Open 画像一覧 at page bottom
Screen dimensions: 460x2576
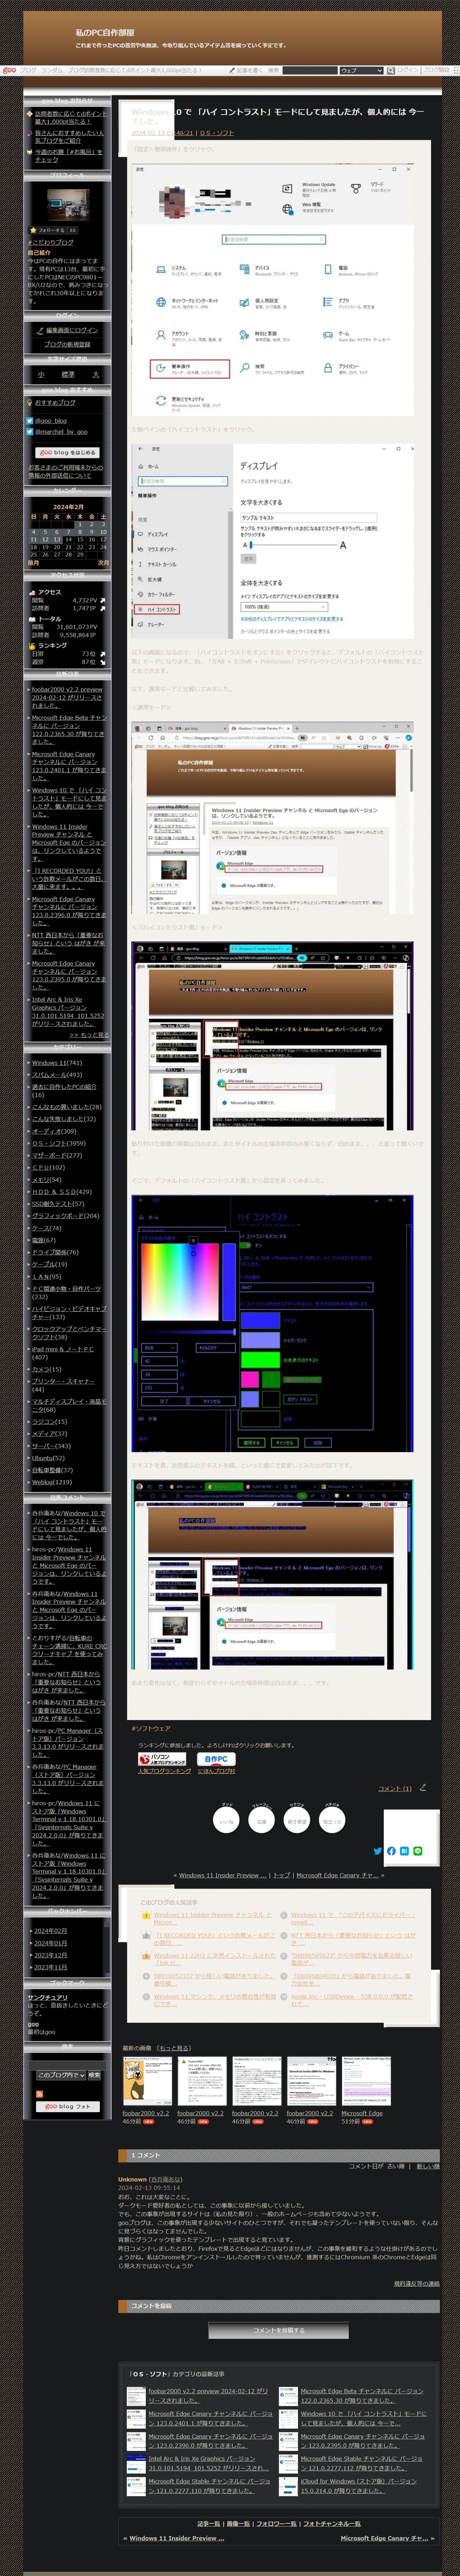239,2524
